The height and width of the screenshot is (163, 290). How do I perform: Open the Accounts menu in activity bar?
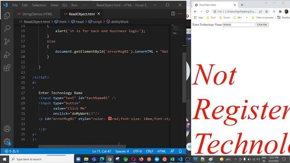[x=7, y=129]
